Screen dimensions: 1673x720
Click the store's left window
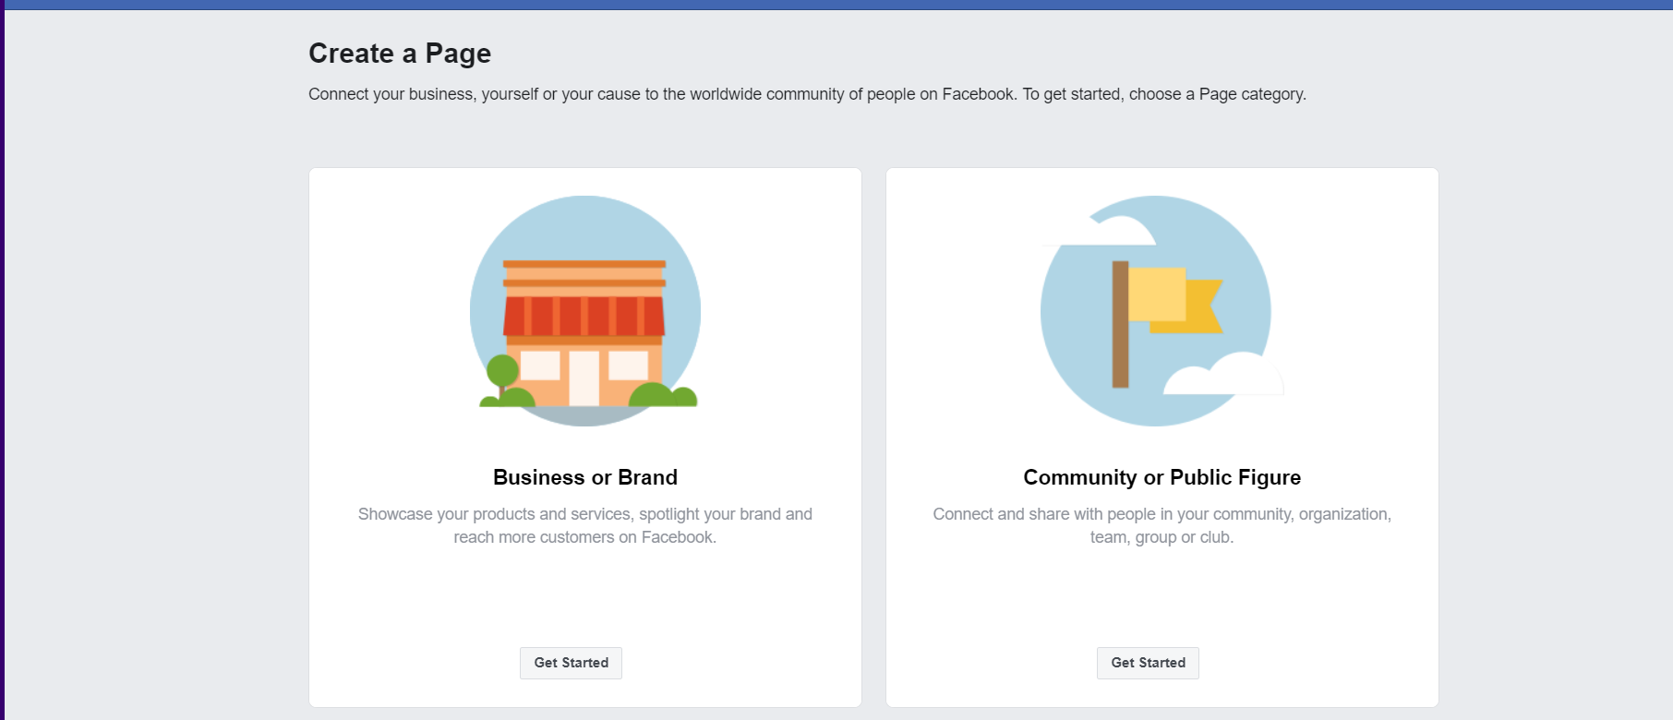pyautogui.click(x=540, y=366)
